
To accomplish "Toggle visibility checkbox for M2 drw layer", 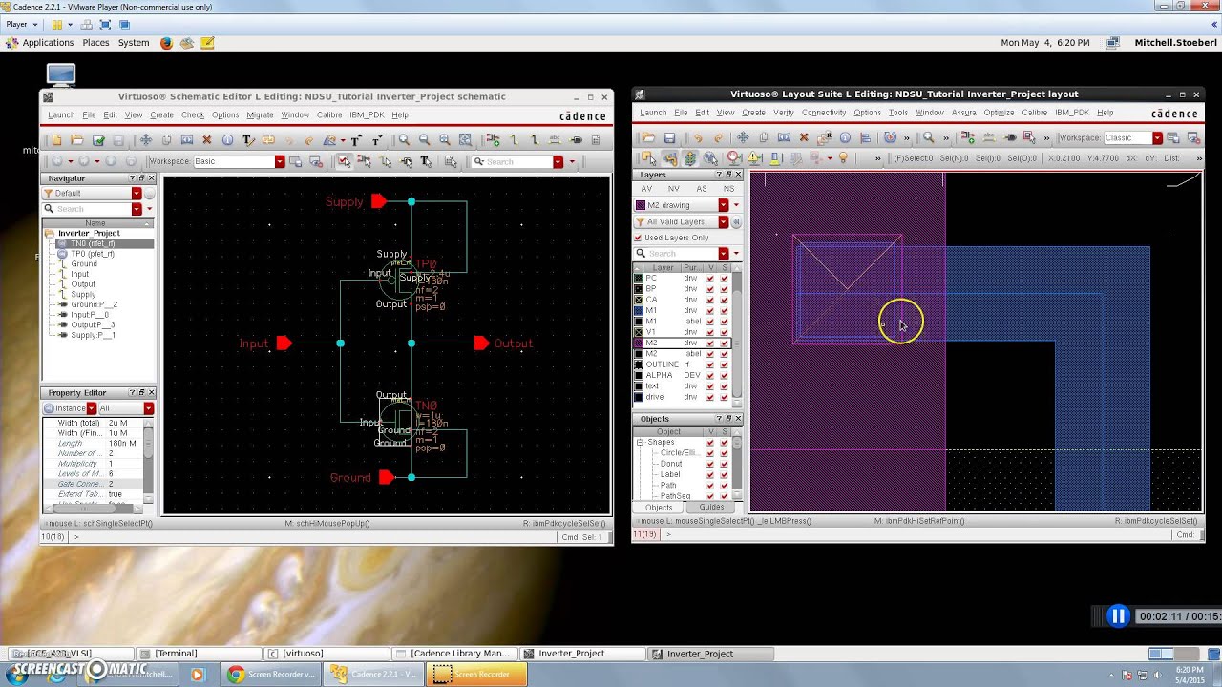I will coord(710,343).
